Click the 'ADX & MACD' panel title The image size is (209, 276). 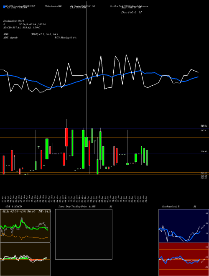(x=13, y=207)
